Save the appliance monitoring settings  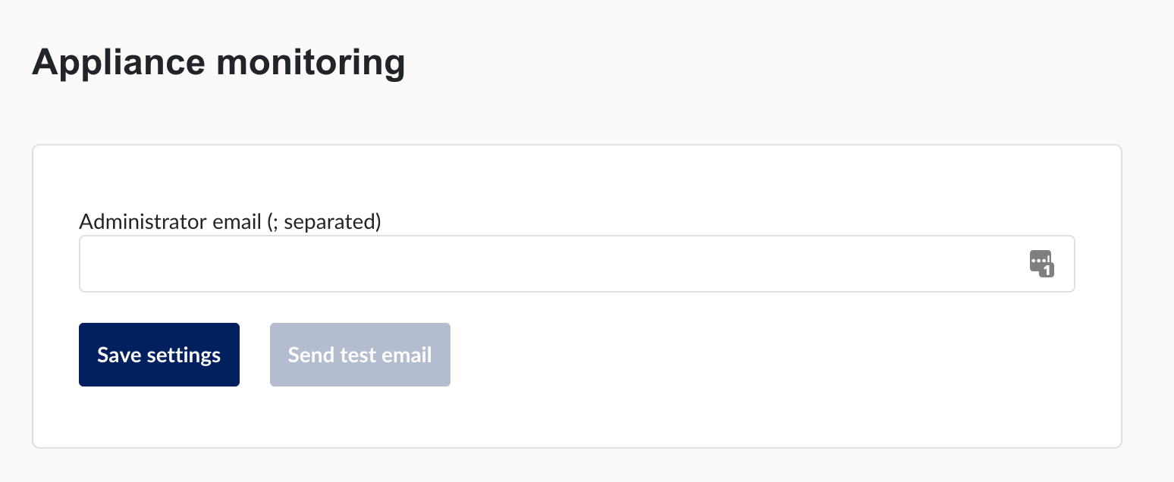(159, 355)
